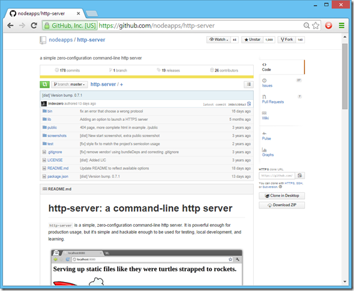View the 140 forks count
This screenshot has height=291, width=354.
(300, 40)
